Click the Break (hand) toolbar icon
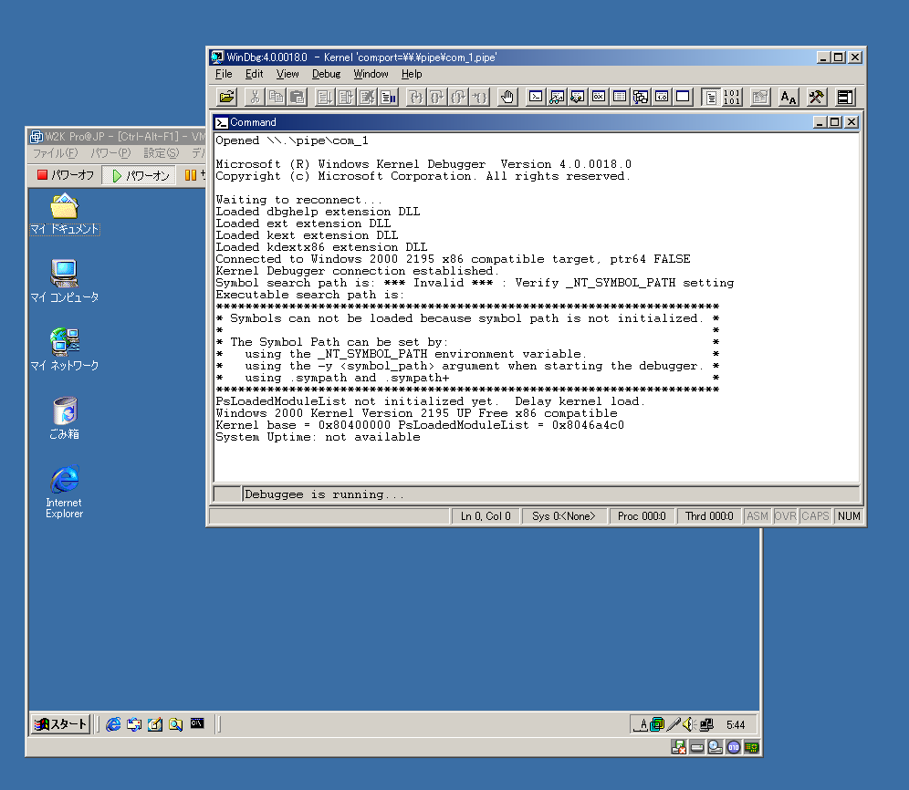Viewport: 909px width, 790px height. pos(507,97)
